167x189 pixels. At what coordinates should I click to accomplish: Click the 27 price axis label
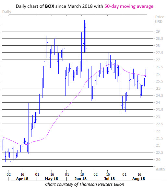(158, 60)
